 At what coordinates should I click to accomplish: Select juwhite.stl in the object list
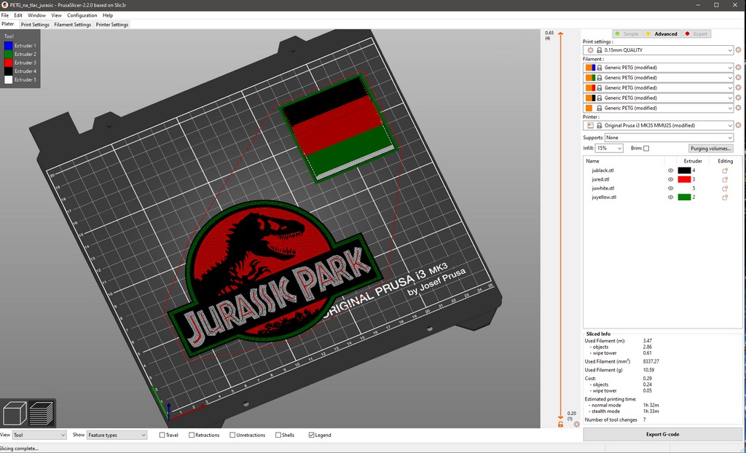604,189
